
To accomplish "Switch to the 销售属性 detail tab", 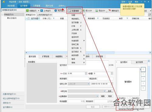I will 59,56.
